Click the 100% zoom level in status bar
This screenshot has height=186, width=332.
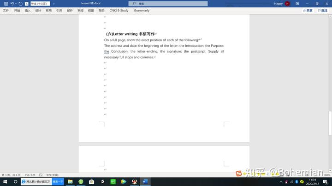(327, 175)
